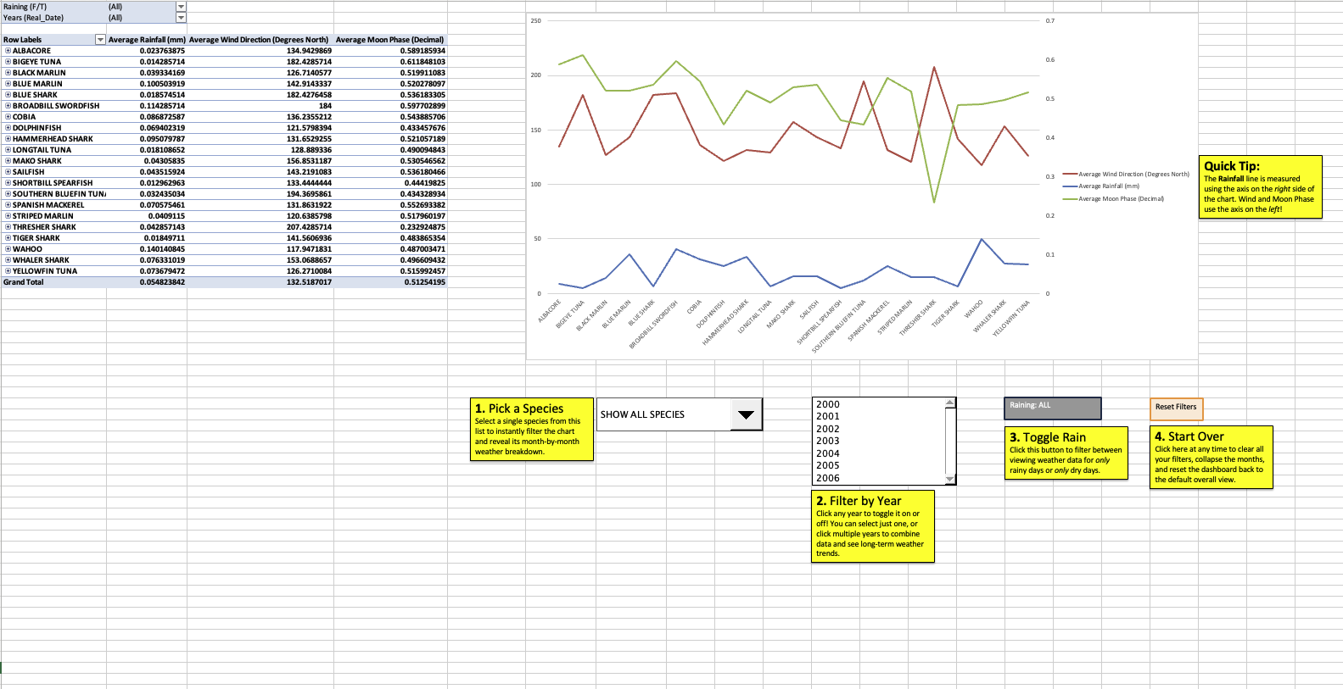Screen dimensions: 1343x689
Task: Select Average Wind Direction legend entry
Action: point(1127,174)
